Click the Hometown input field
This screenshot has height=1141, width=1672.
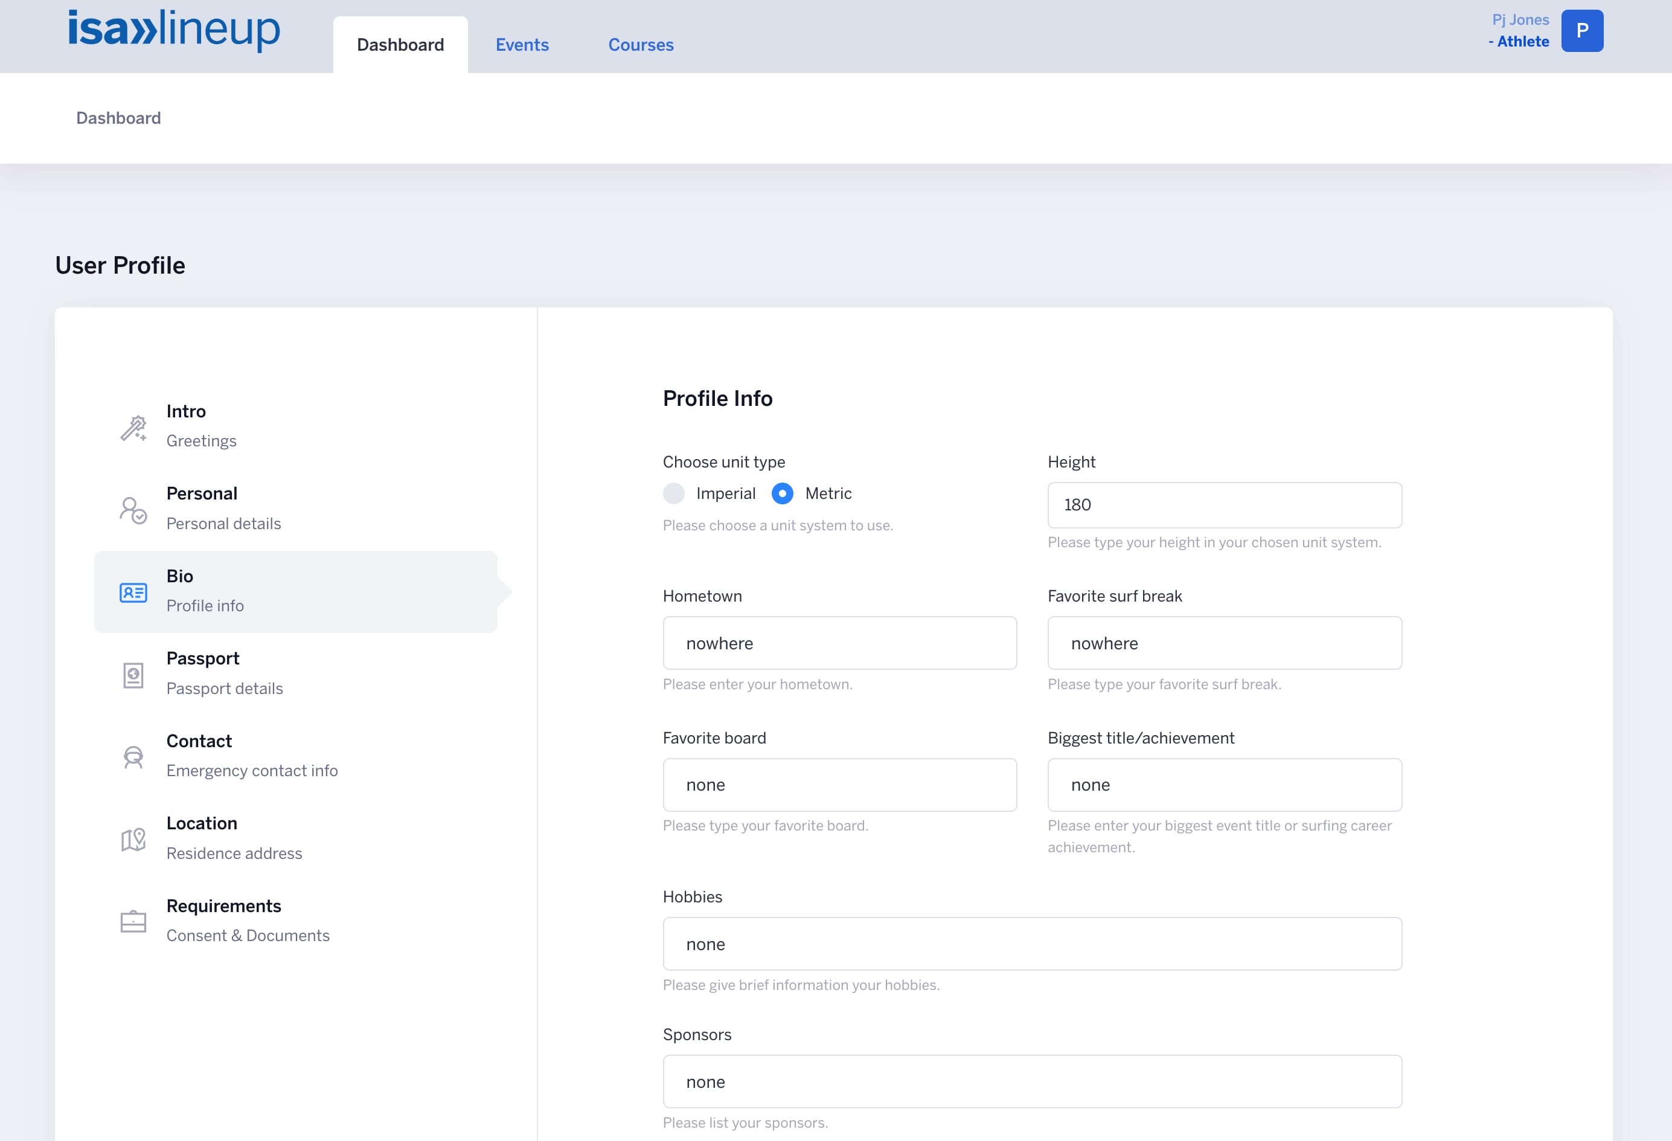(x=839, y=643)
